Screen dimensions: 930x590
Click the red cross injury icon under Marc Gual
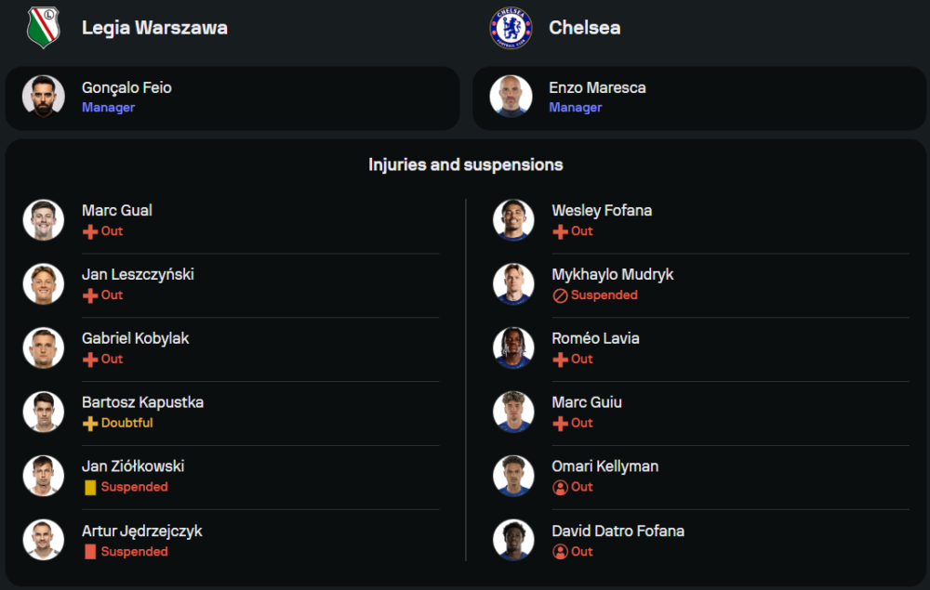pos(90,231)
